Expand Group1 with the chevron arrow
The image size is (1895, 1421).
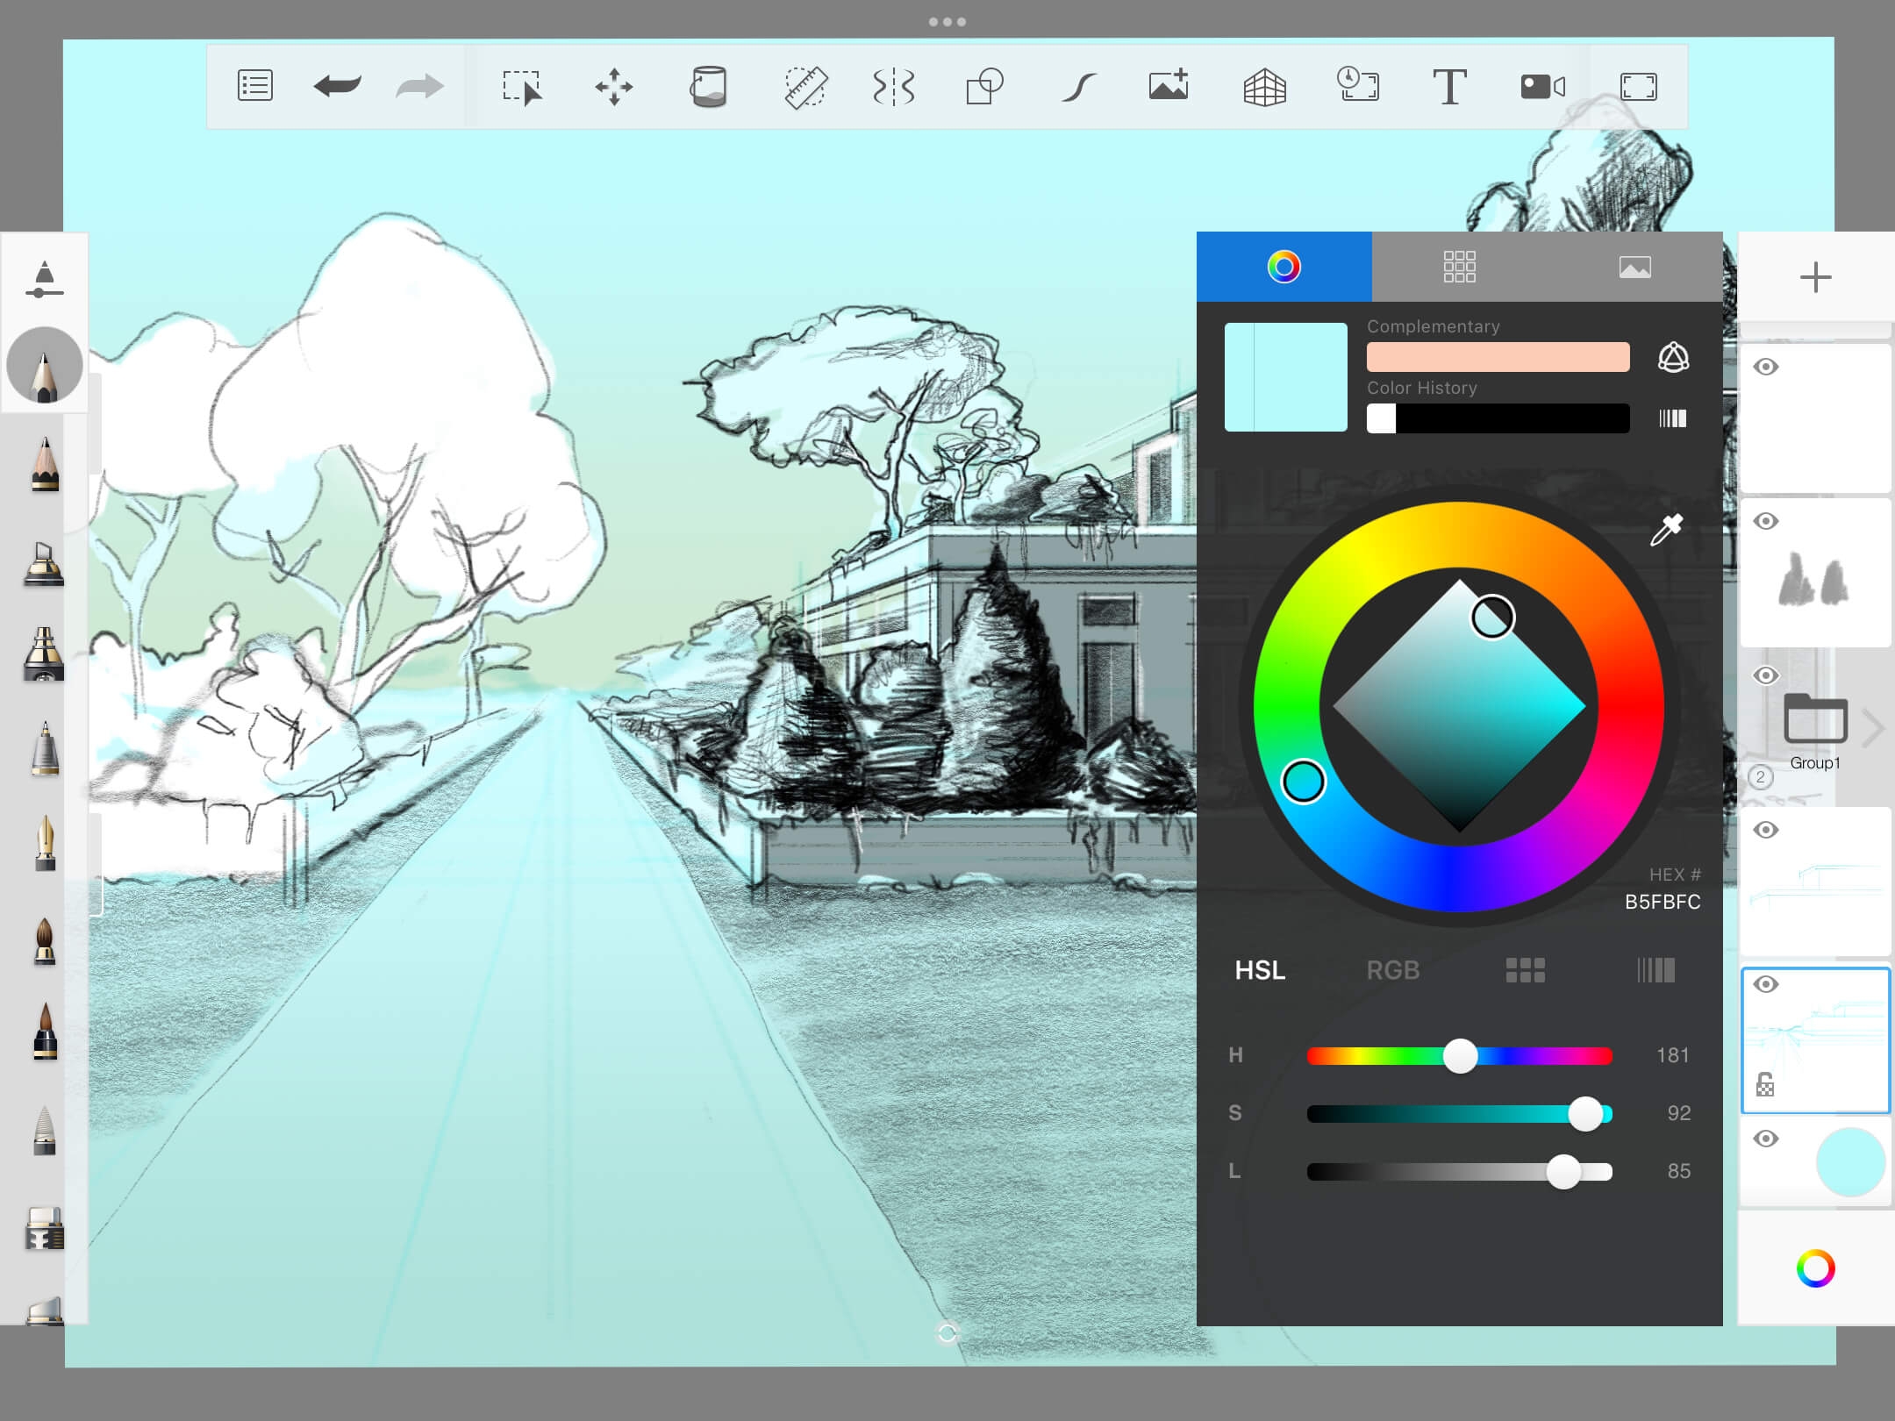[x=1872, y=728]
